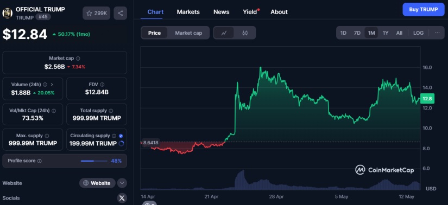Set chart range to All
Viewport: 448px width, 205px height.
(399, 33)
